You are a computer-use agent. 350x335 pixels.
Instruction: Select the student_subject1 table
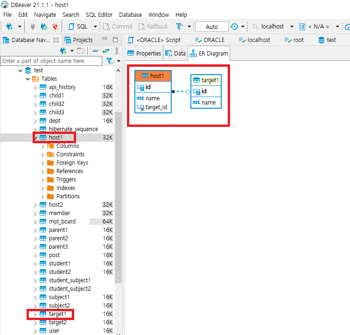coord(70,280)
